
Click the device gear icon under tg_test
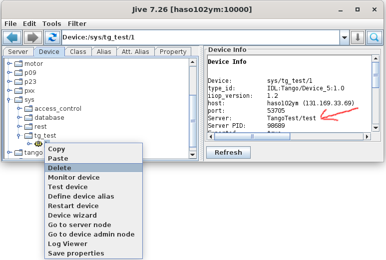38,144
